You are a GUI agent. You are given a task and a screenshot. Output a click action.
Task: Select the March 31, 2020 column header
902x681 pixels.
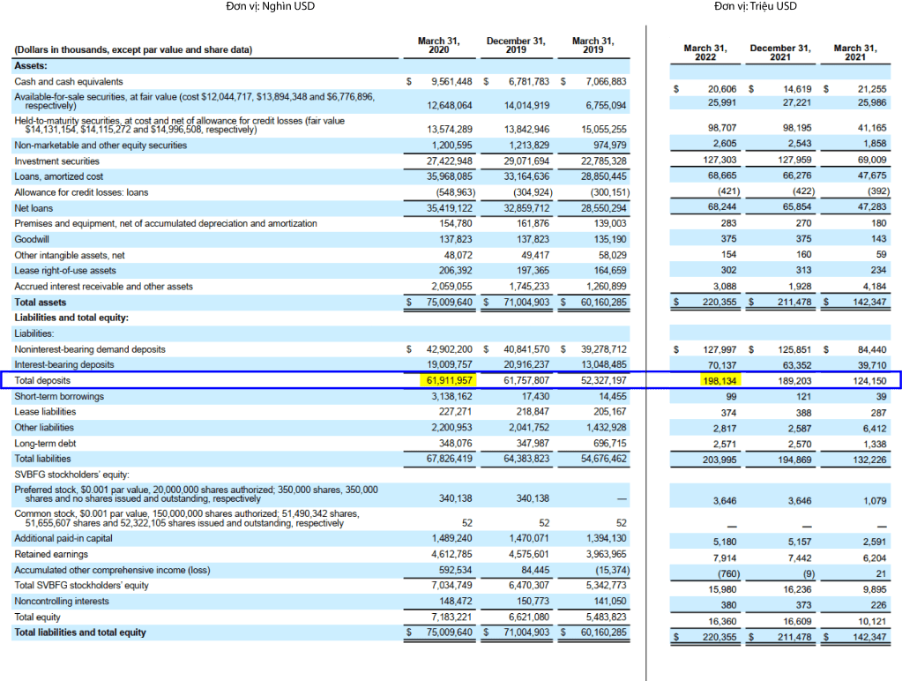pos(438,45)
